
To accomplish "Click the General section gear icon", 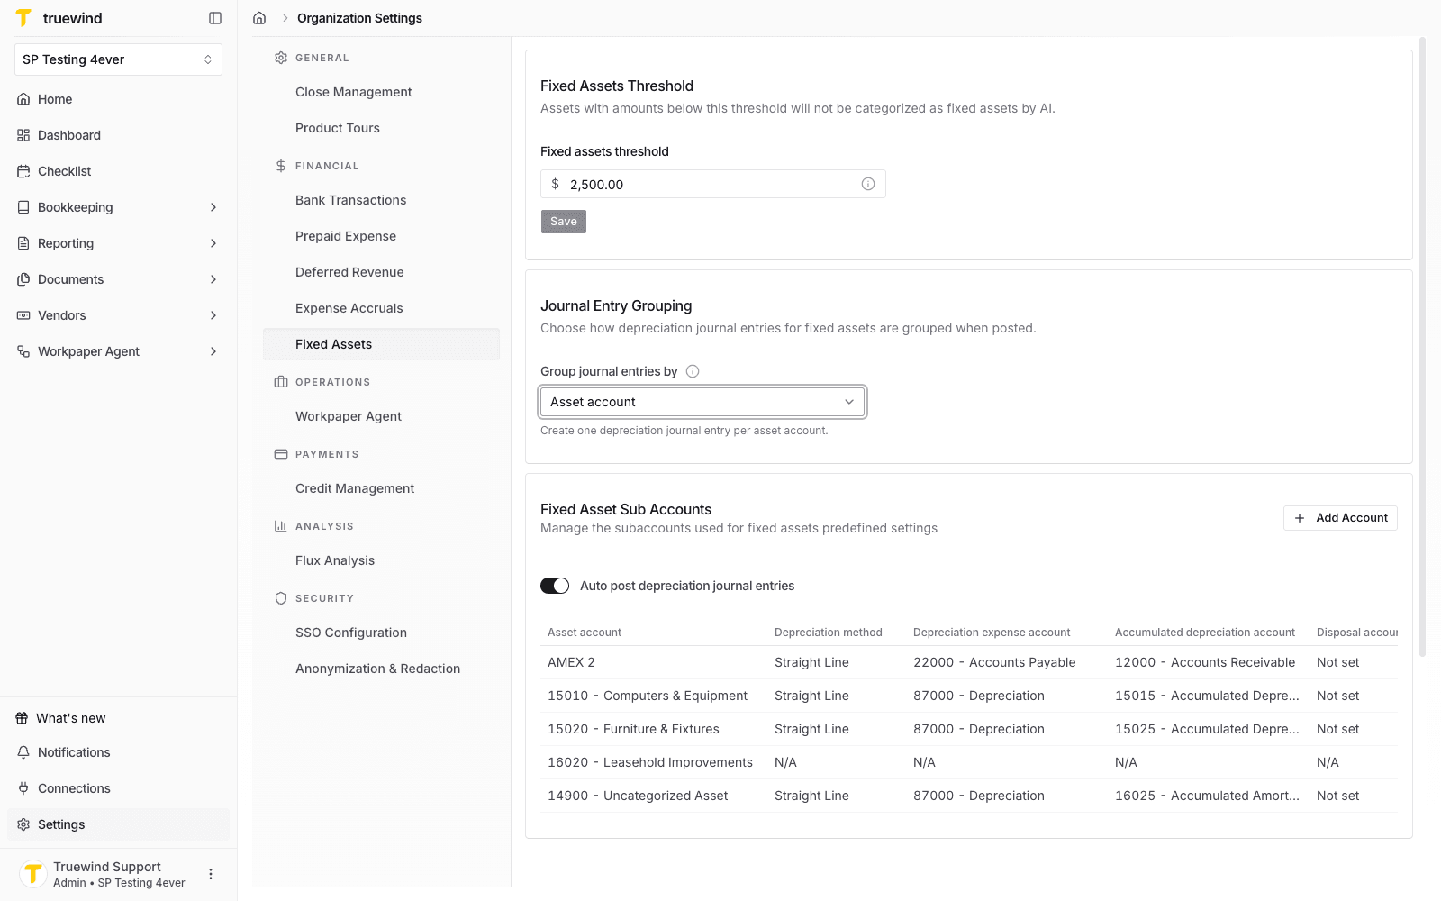I will click(281, 58).
